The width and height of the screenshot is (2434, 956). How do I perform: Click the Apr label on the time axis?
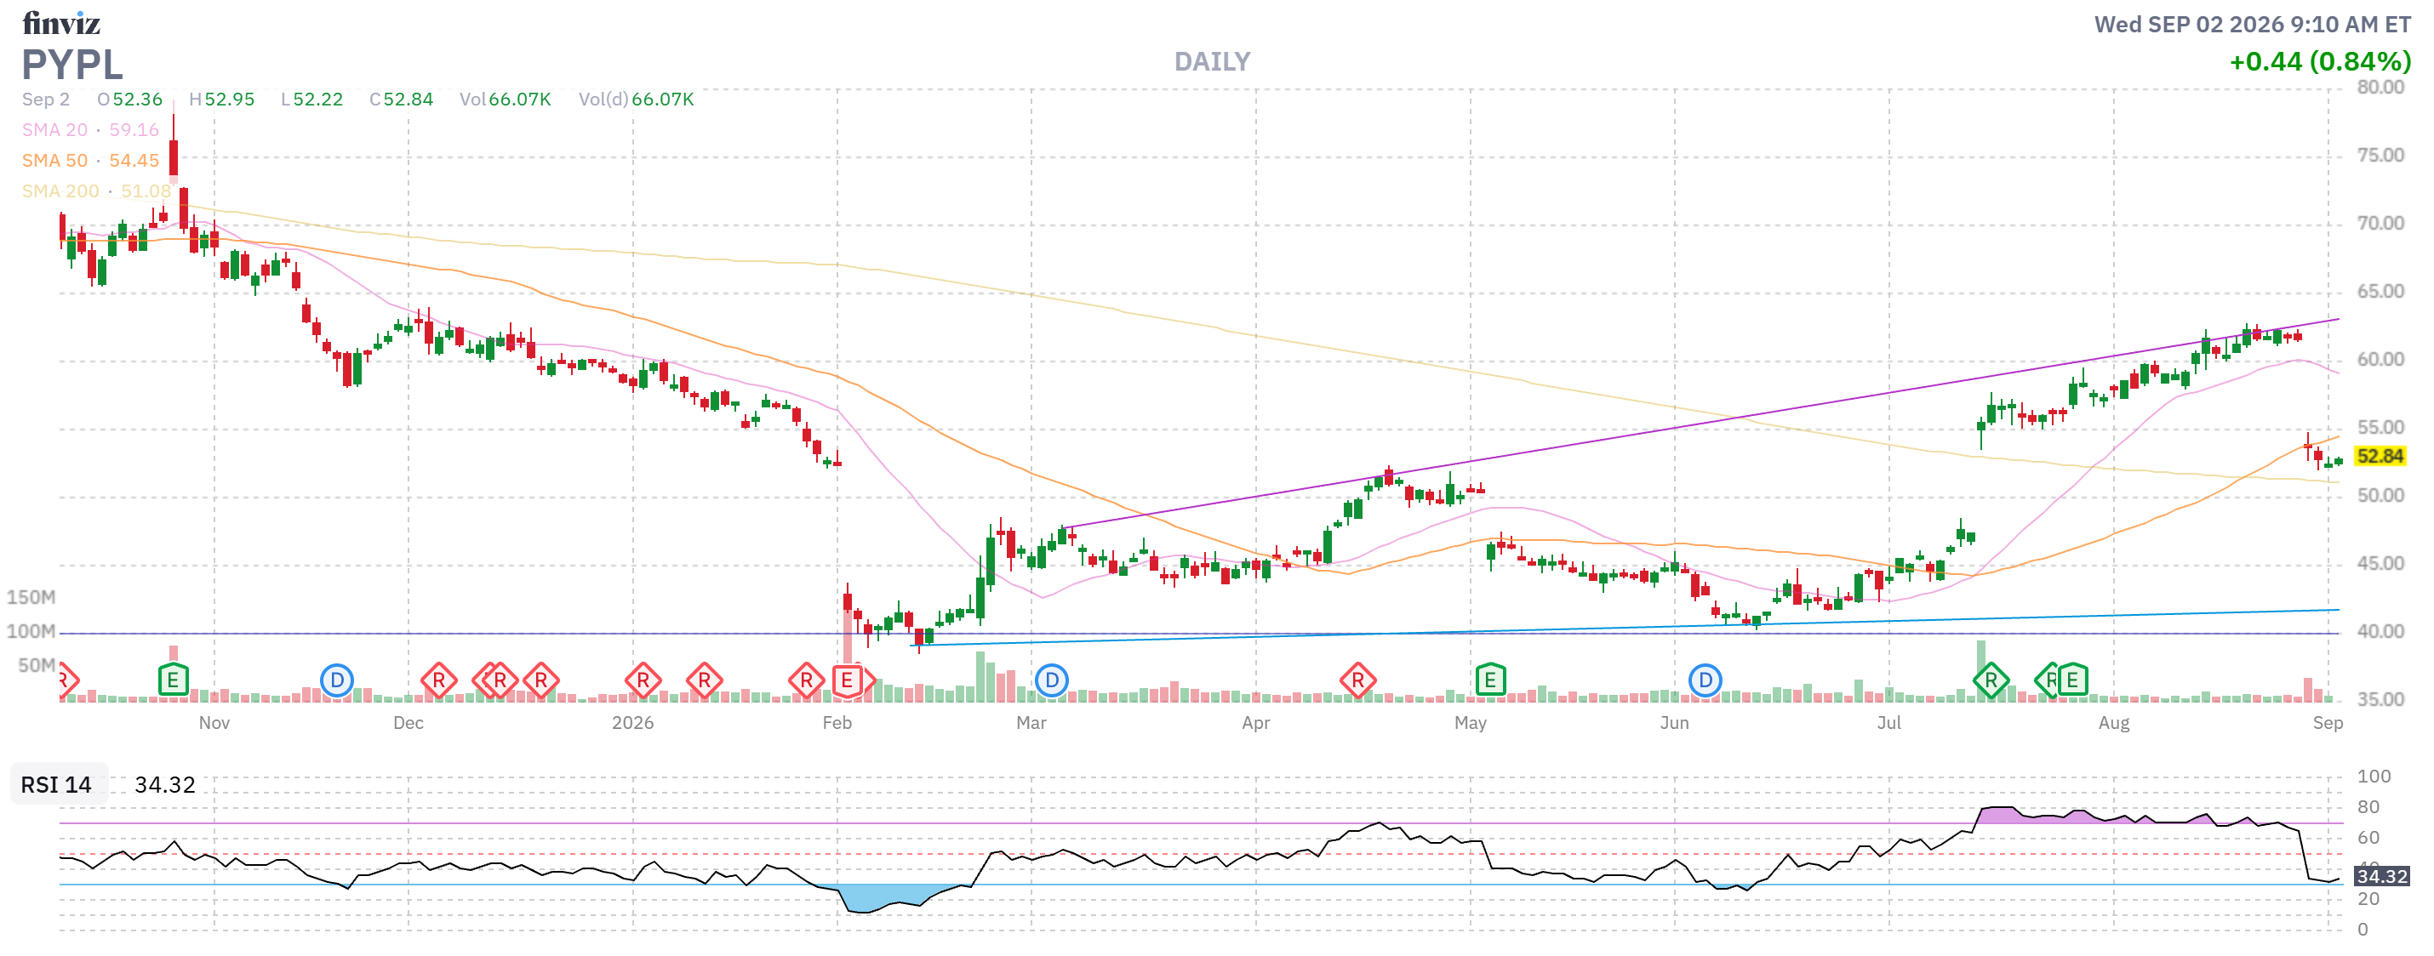1256,723
